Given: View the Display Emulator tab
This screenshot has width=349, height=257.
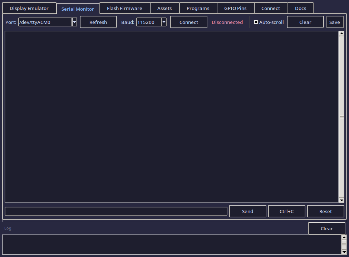Looking at the screenshot, I should tap(29, 8).
